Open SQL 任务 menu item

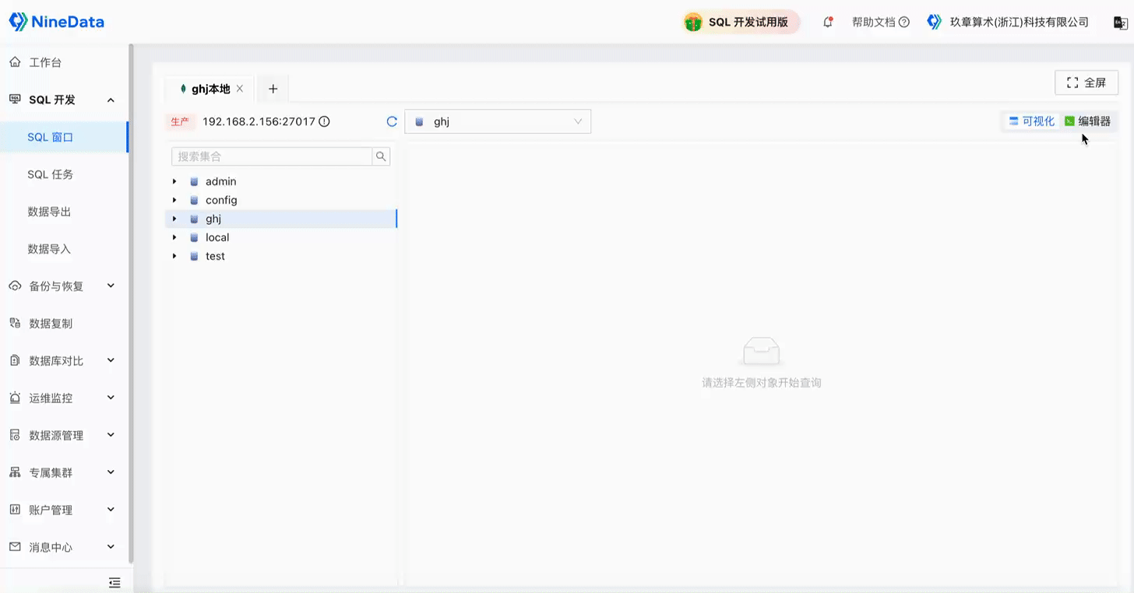point(64,174)
